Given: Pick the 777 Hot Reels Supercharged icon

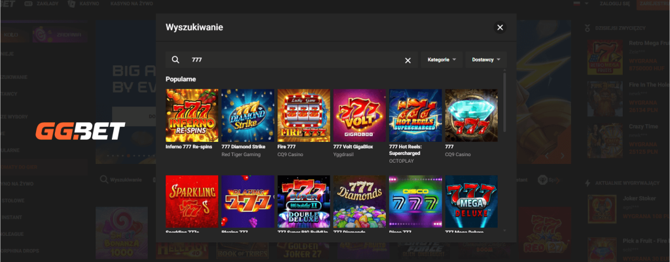Looking at the screenshot, I should click(x=415, y=115).
